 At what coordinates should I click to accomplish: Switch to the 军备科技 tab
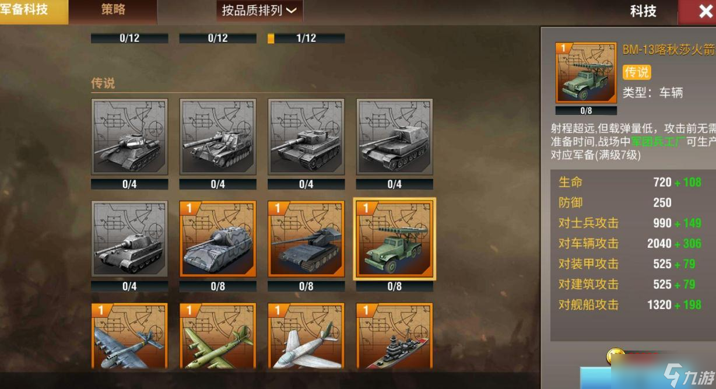click(34, 11)
